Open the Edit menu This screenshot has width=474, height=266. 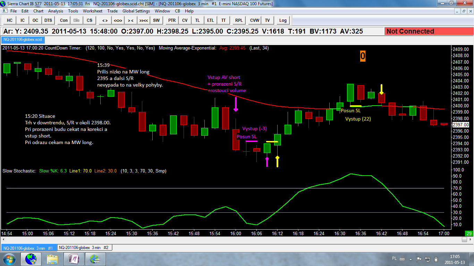pos(25,11)
